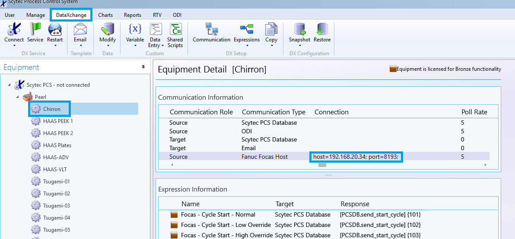Click the gear icon beside Tsugami-04
This screenshot has width=515, height=239.
click(36, 218)
